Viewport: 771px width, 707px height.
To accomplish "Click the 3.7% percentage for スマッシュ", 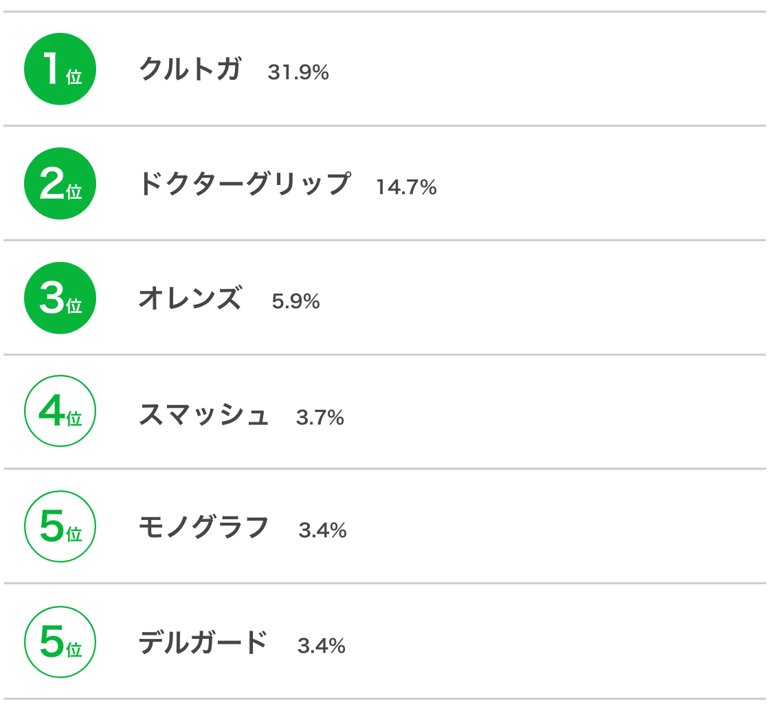I will (x=320, y=417).
